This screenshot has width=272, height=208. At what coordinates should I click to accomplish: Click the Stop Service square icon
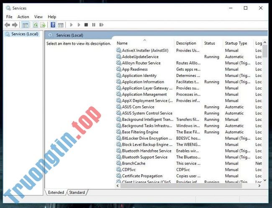click(86, 25)
